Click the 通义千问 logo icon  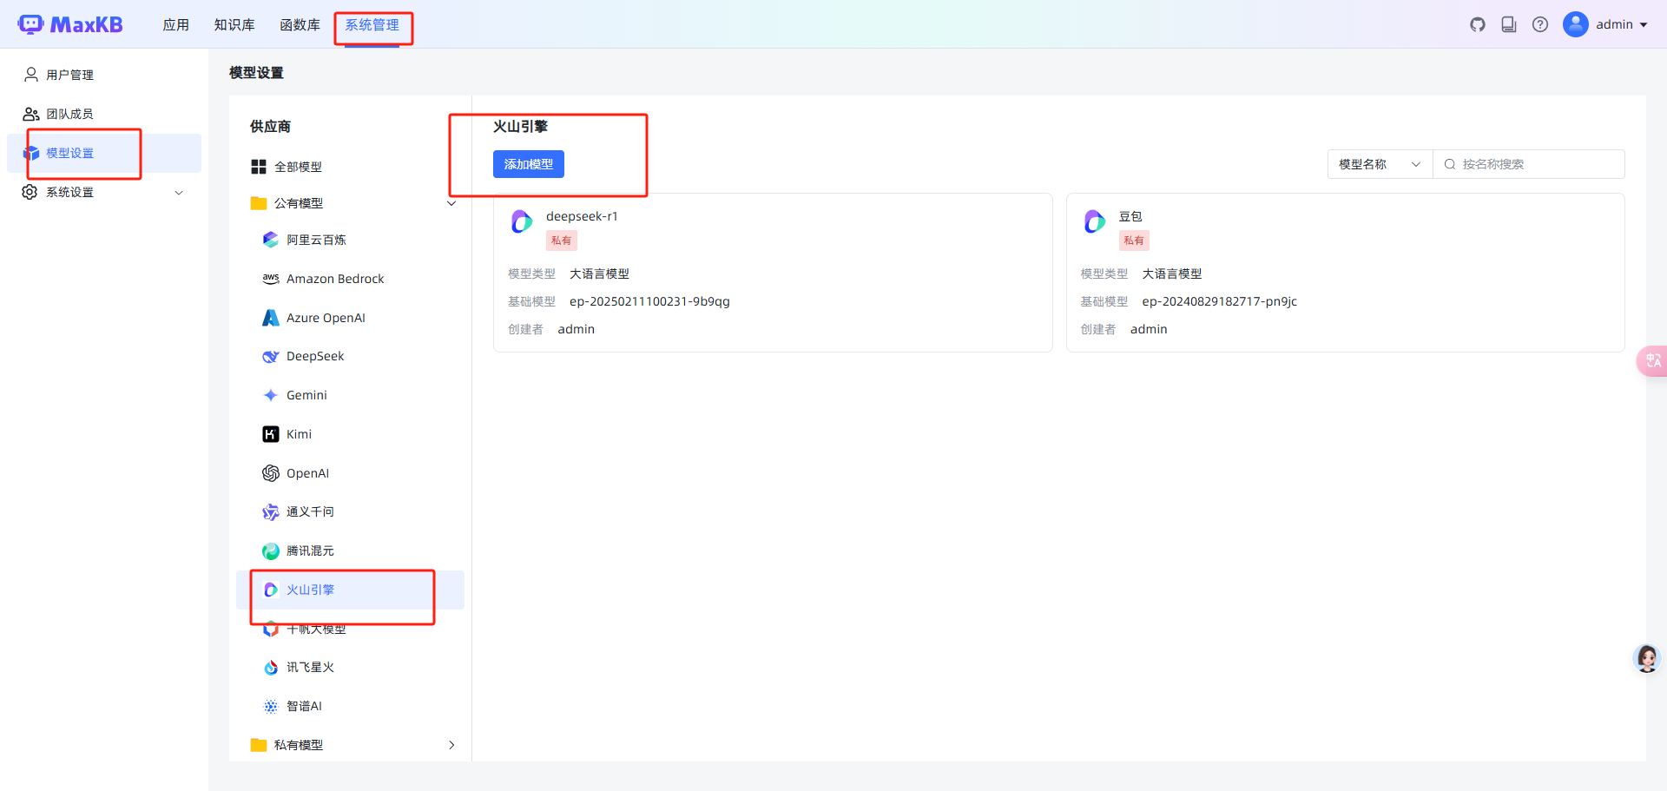click(271, 512)
